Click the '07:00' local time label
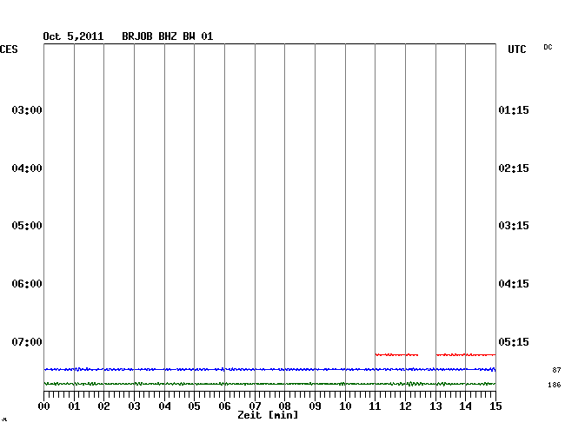Viewport: 565px width, 429px height. point(27,341)
